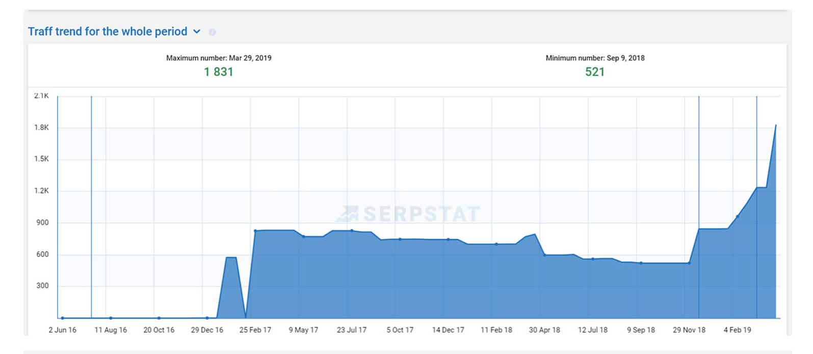Click the '29 Dec 16' axis label

[207, 330]
